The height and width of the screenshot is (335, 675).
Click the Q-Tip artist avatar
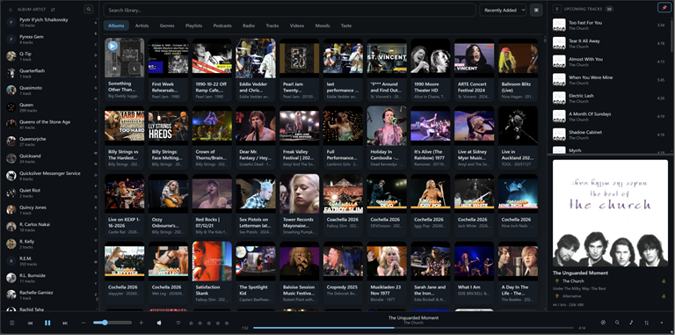tap(11, 56)
